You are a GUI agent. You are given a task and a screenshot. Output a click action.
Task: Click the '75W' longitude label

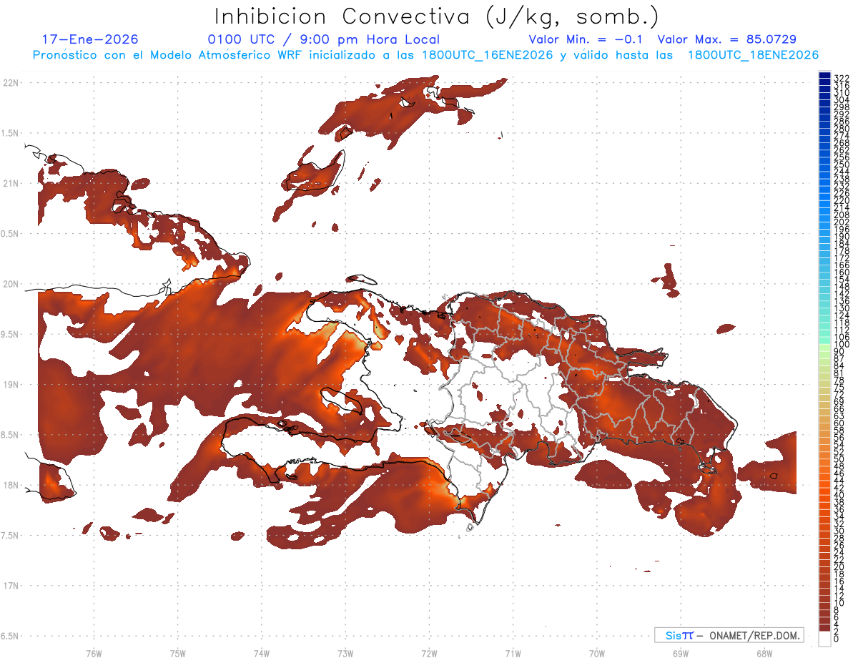point(178,653)
